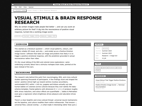Click the ARCHIVED badge under the page heading

click(x=18, y=36)
